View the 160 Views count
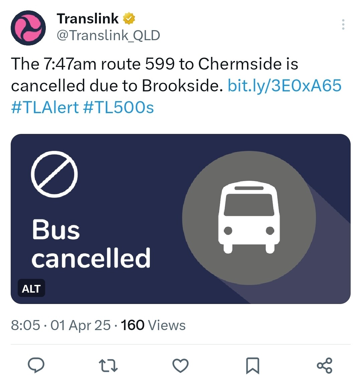 click(x=153, y=325)
